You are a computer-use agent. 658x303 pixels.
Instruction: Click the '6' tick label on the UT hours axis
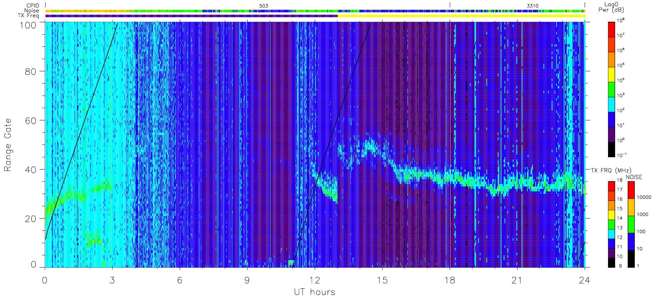(x=180, y=281)
